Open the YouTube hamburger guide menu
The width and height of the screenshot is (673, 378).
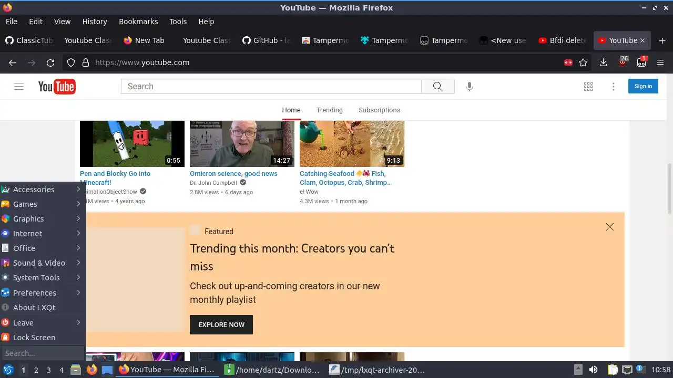(19, 87)
